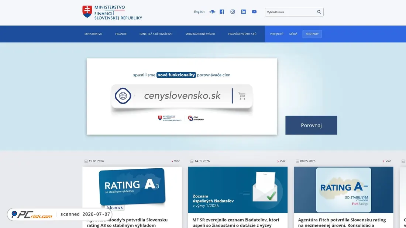Open Viac link for 08.05.2026 article
Viewport: 406px width, 228px height.
point(387,161)
